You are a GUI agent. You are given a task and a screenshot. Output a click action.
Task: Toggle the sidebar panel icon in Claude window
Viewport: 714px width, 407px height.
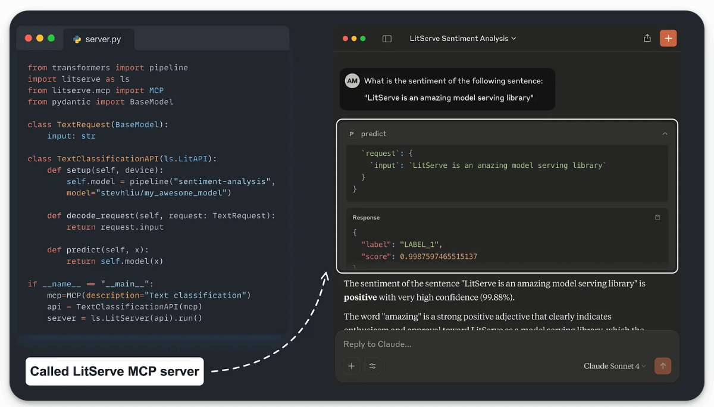point(387,39)
